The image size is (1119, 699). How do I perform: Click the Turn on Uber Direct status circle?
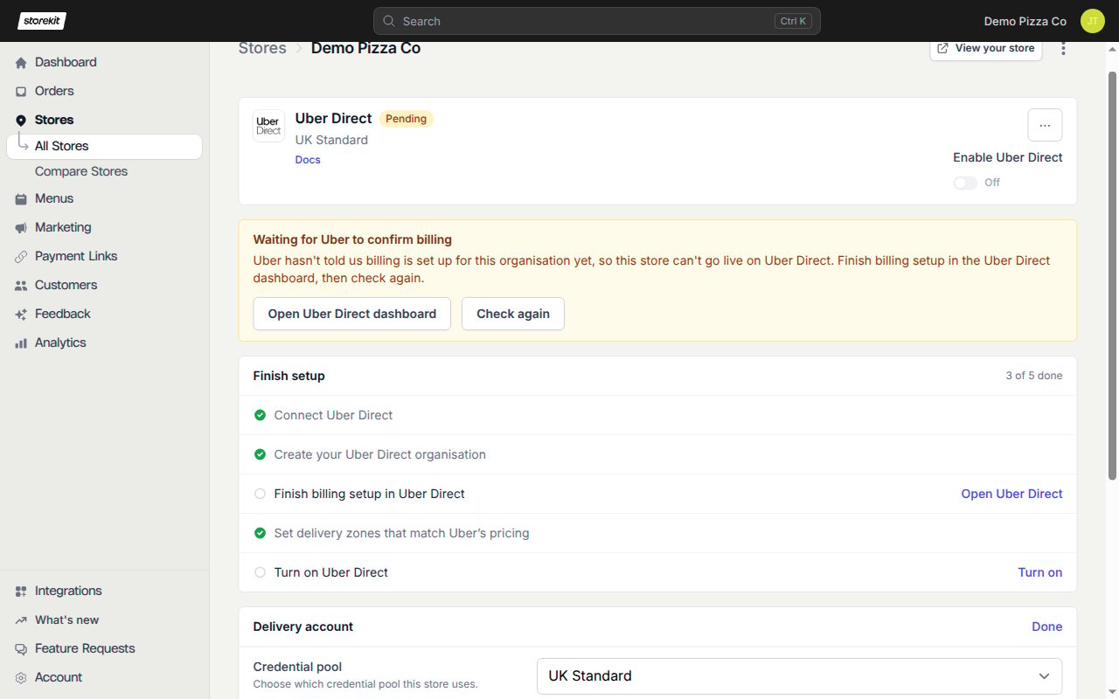260,572
